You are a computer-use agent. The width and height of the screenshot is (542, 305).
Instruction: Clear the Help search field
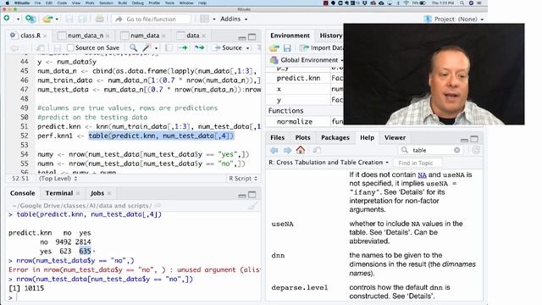pos(457,150)
